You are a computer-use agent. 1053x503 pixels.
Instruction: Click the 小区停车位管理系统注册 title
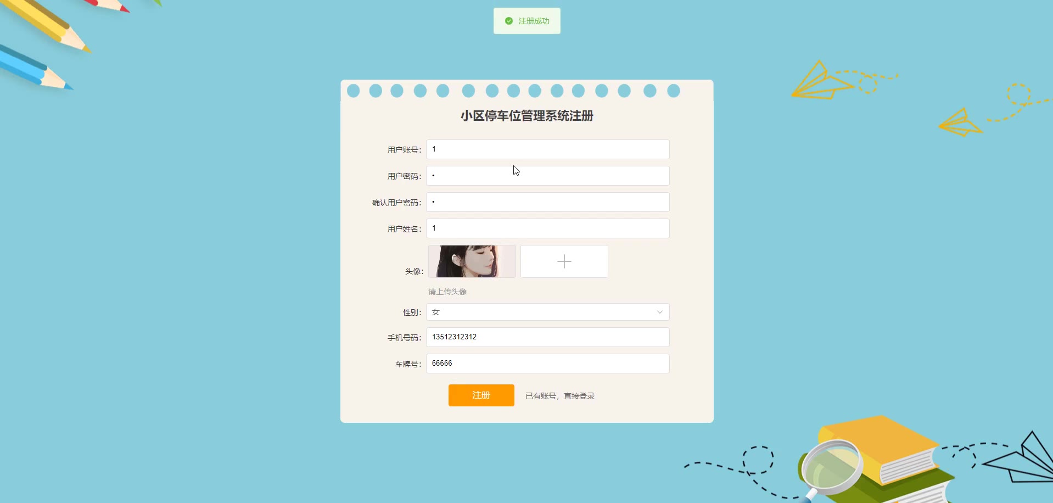click(527, 116)
